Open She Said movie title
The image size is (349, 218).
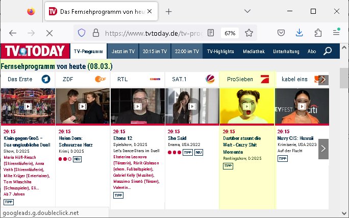[177, 138]
